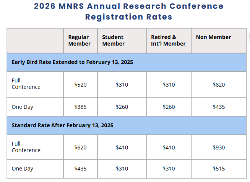
Task: Select the $930 Non Member price
Action: [x=219, y=148]
